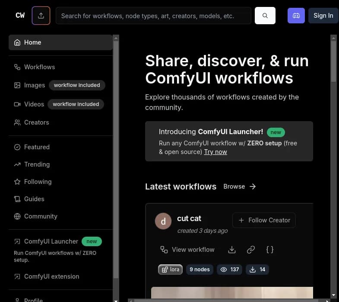
Task: Focus the workflow search input field
Action: 153,16
